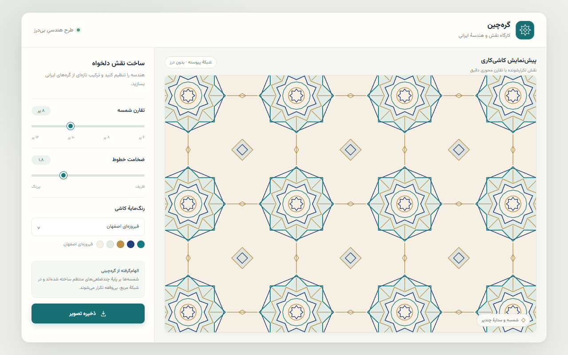Screen dimensions: 568x355
Task: Click the green dot beside طرح هندسی بی‌درز
Action: pos(79,30)
